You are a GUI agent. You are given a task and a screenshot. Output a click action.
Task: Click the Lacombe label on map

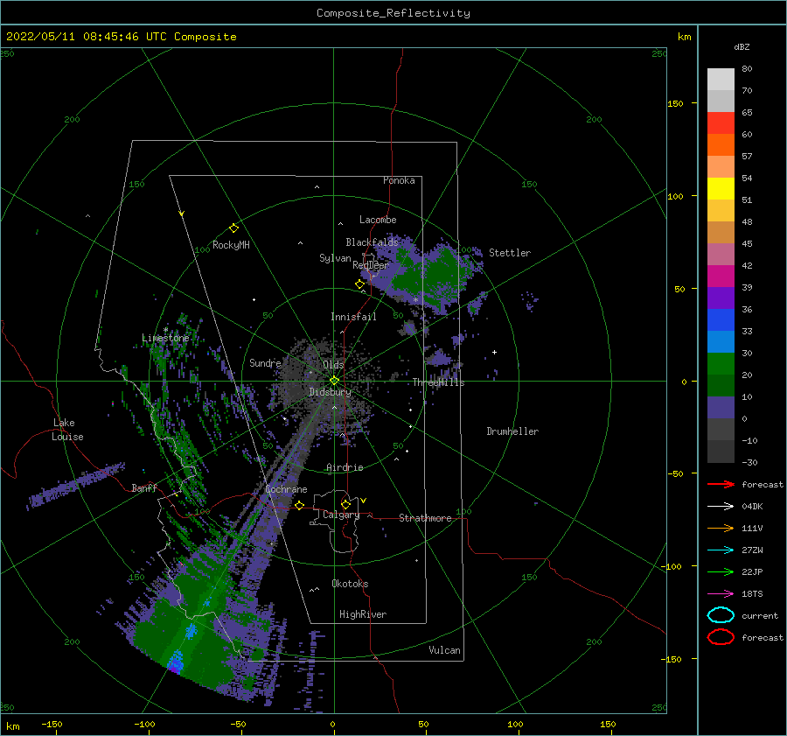[x=378, y=220]
